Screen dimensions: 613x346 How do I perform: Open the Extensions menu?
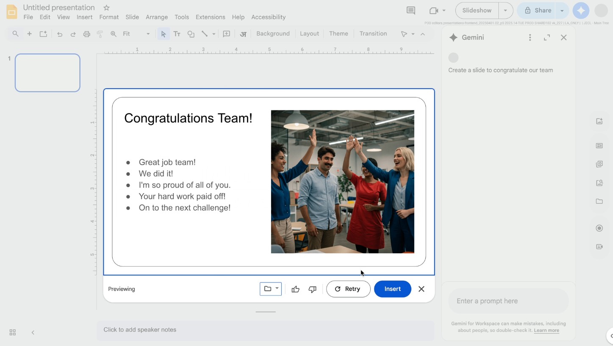coord(210,17)
